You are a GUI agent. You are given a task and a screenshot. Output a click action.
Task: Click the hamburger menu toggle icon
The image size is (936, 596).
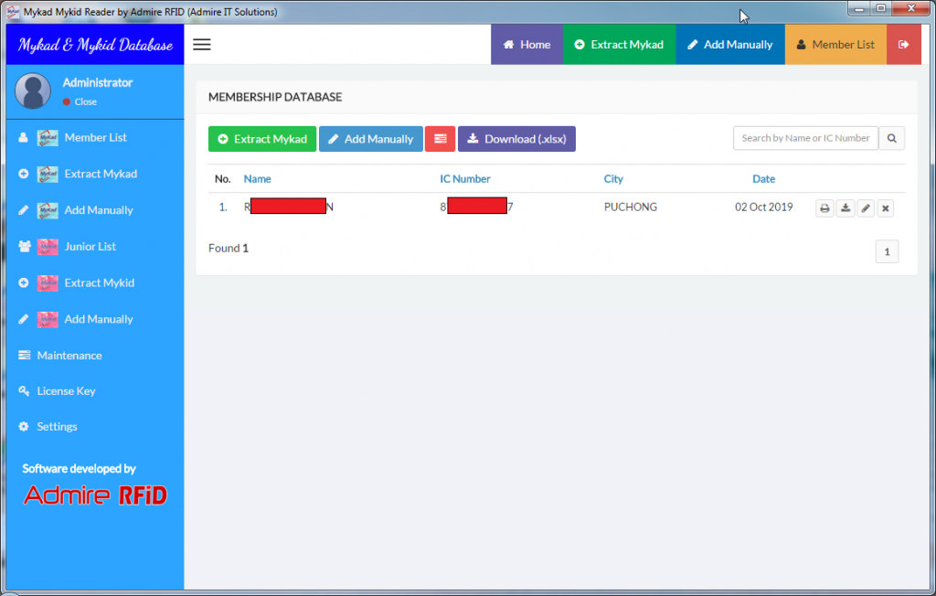202,45
